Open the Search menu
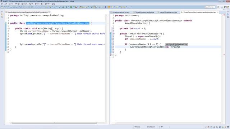The image size is (230, 129). point(31,4)
